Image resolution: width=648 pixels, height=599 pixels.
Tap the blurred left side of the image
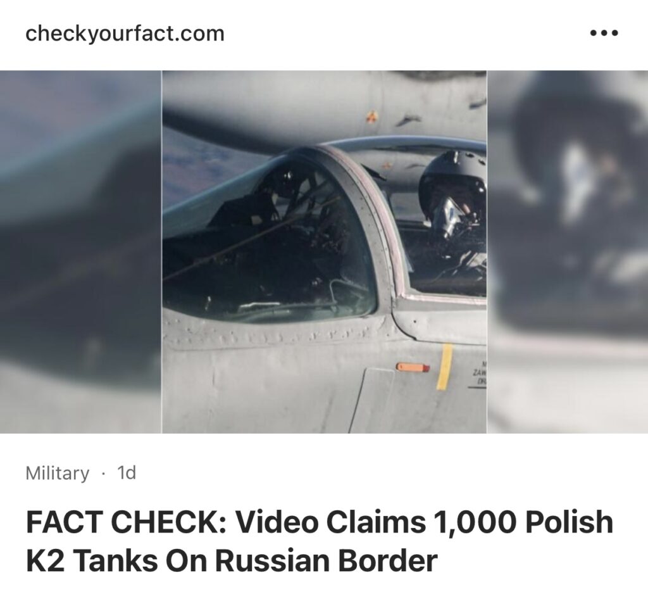(80, 252)
